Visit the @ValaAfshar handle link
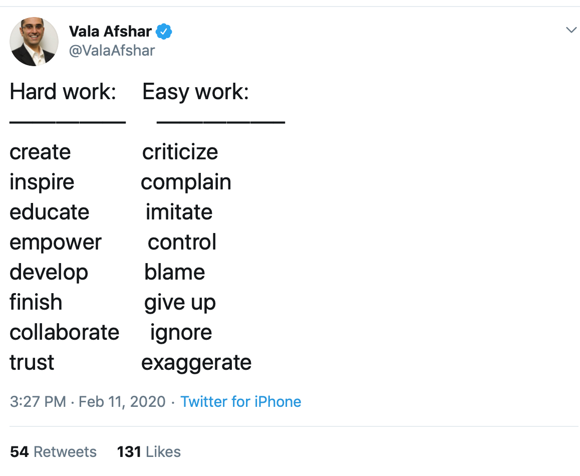Screen dimensions: 580x476 (112, 51)
